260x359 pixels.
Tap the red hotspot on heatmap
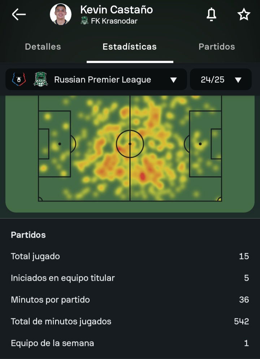[142, 177]
